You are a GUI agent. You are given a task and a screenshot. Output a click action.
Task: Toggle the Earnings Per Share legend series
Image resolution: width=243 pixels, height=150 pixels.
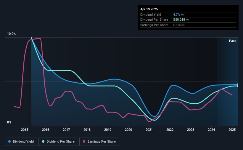pos(99,142)
